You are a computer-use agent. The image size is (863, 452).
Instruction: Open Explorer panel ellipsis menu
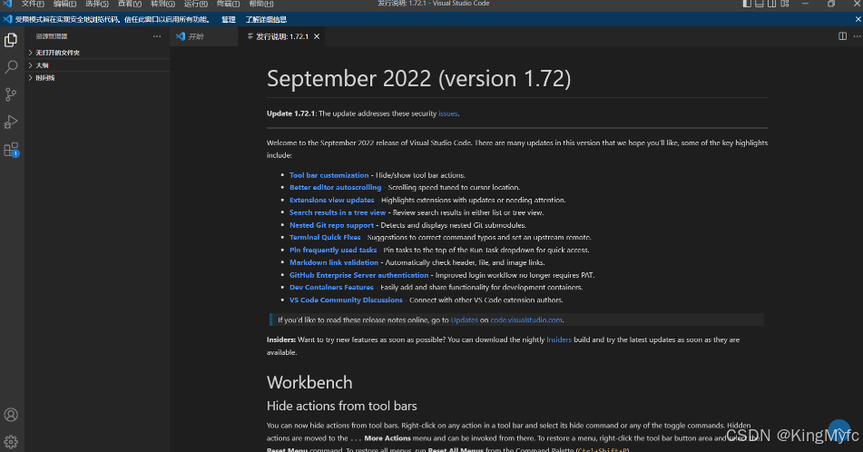coord(157,36)
